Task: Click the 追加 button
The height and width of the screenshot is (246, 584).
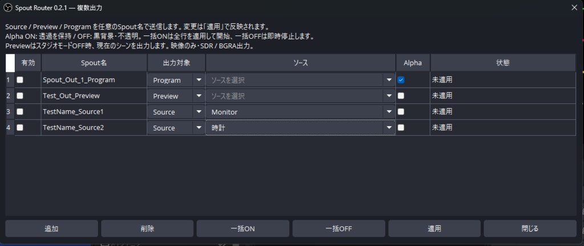Action: tap(51, 228)
